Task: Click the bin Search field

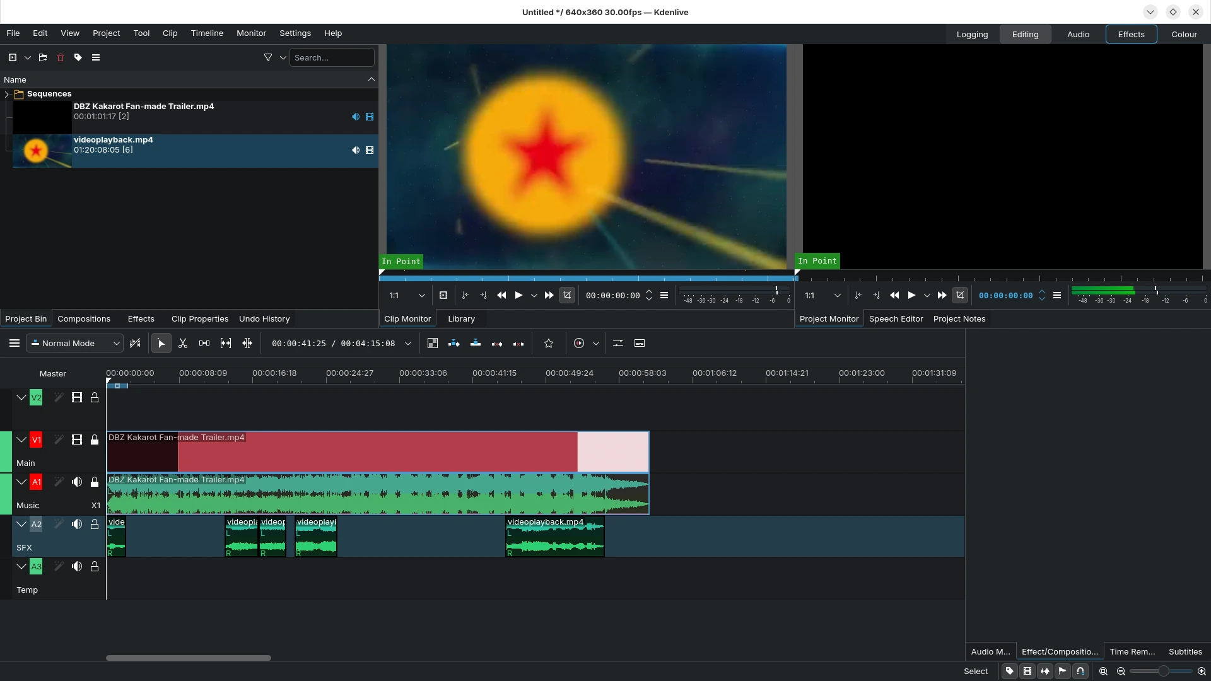Action: (x=332, y=57)
